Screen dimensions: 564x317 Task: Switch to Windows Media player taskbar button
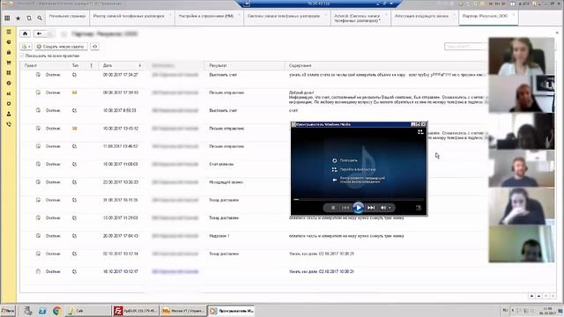(x=231, y=311)
